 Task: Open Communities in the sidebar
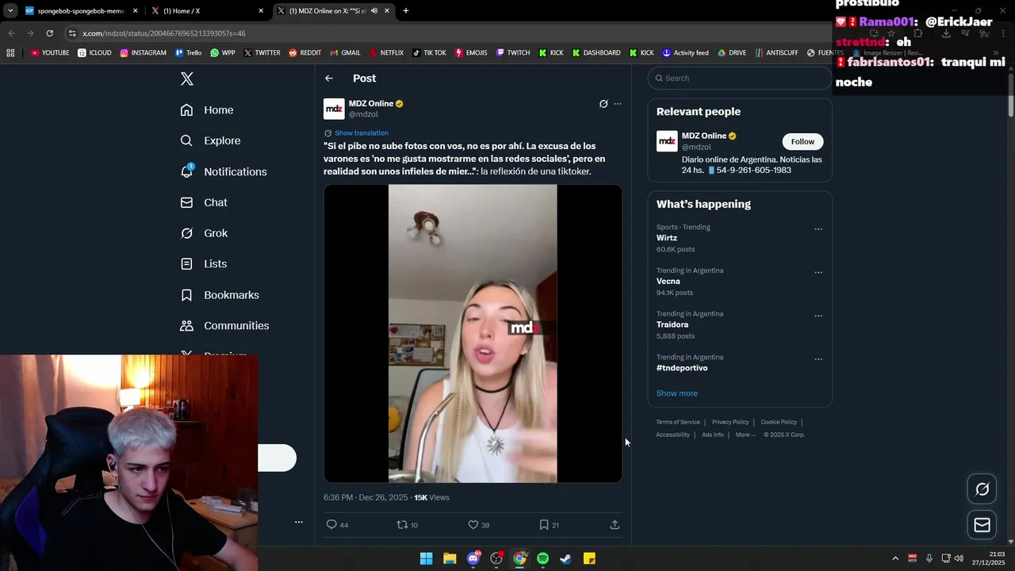[x=224, y=326]
